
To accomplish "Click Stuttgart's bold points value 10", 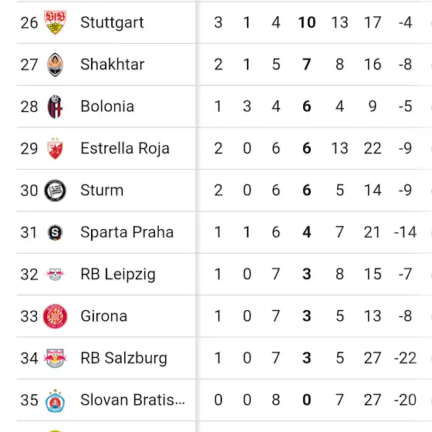I will pos(307,22).
